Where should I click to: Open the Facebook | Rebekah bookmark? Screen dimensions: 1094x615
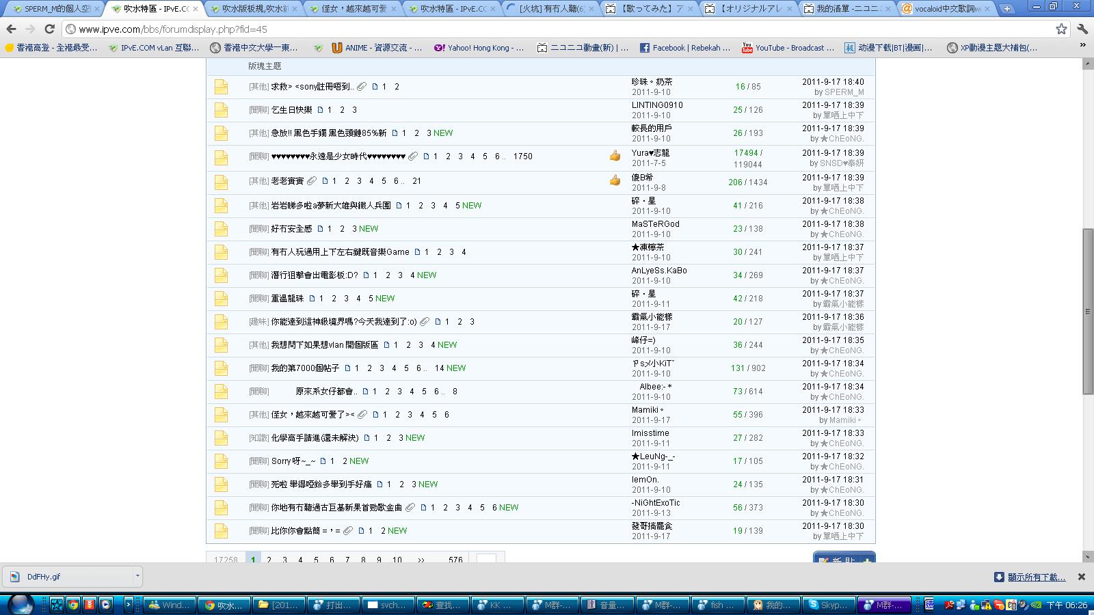coord(684,48)
